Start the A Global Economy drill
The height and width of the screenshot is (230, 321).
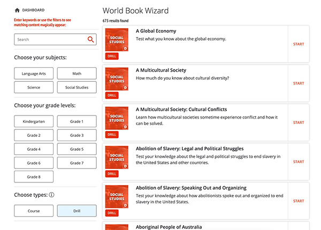click(299, 44)
